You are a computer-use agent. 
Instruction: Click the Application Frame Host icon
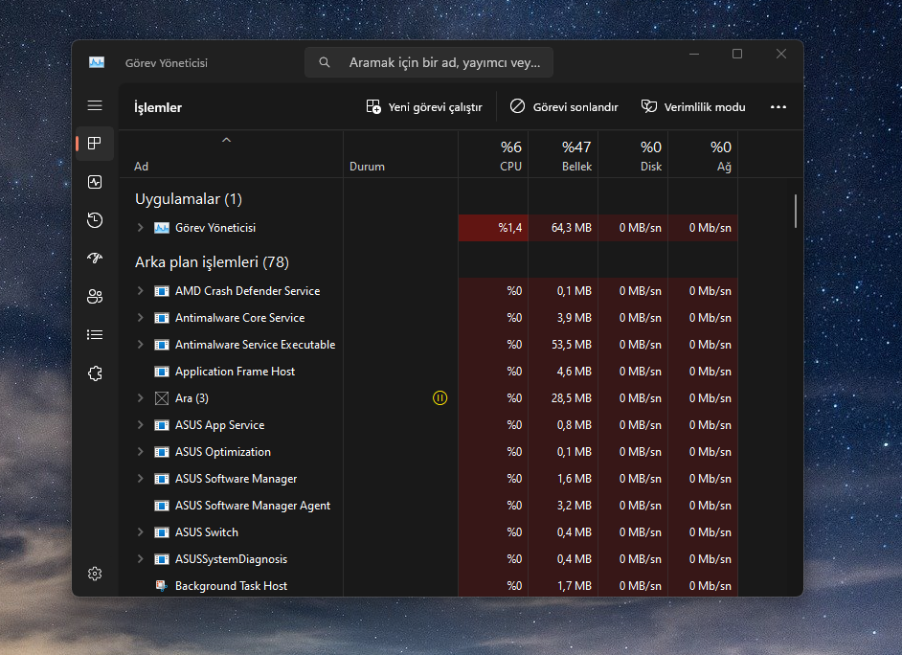point(162,372)
